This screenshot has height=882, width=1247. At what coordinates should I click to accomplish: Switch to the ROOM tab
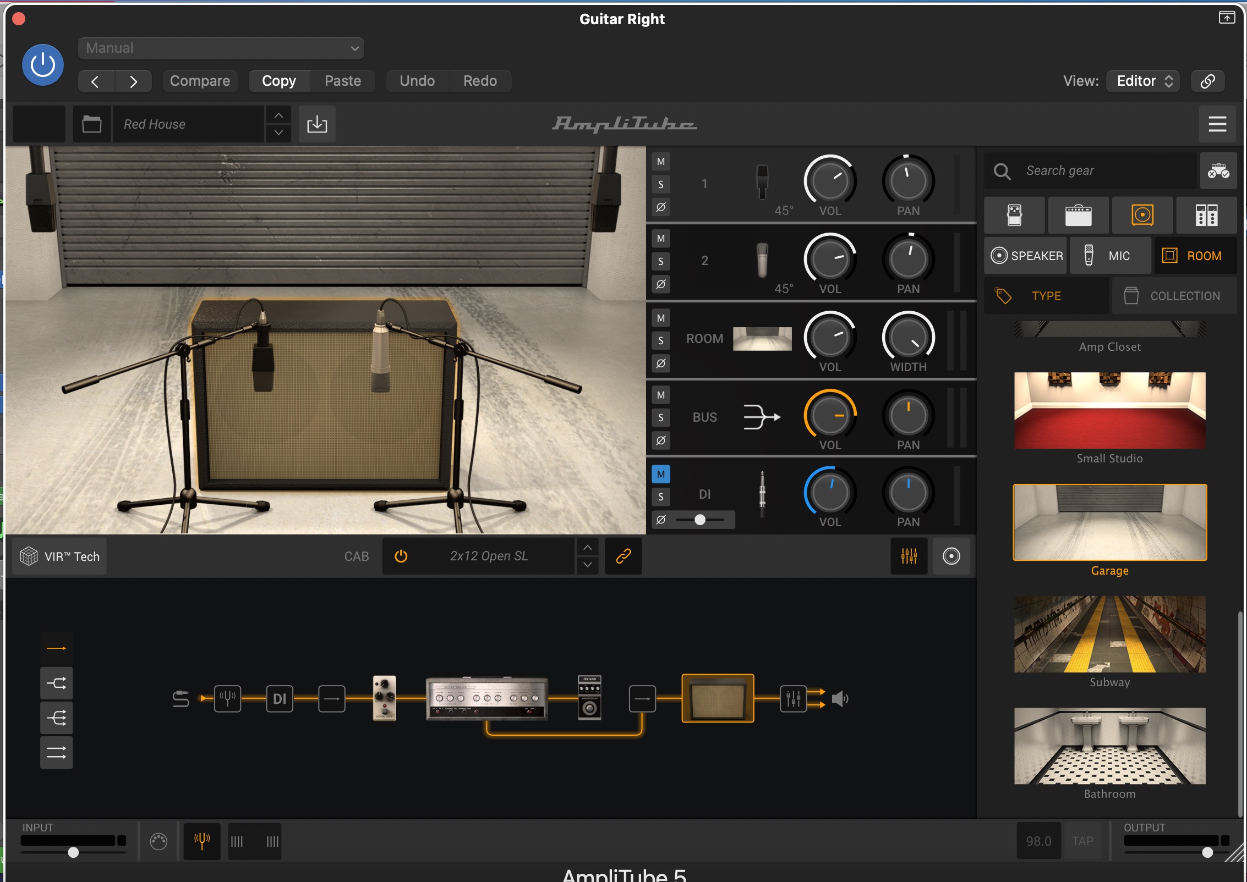pyautogui.click(x=1195, y=256)
